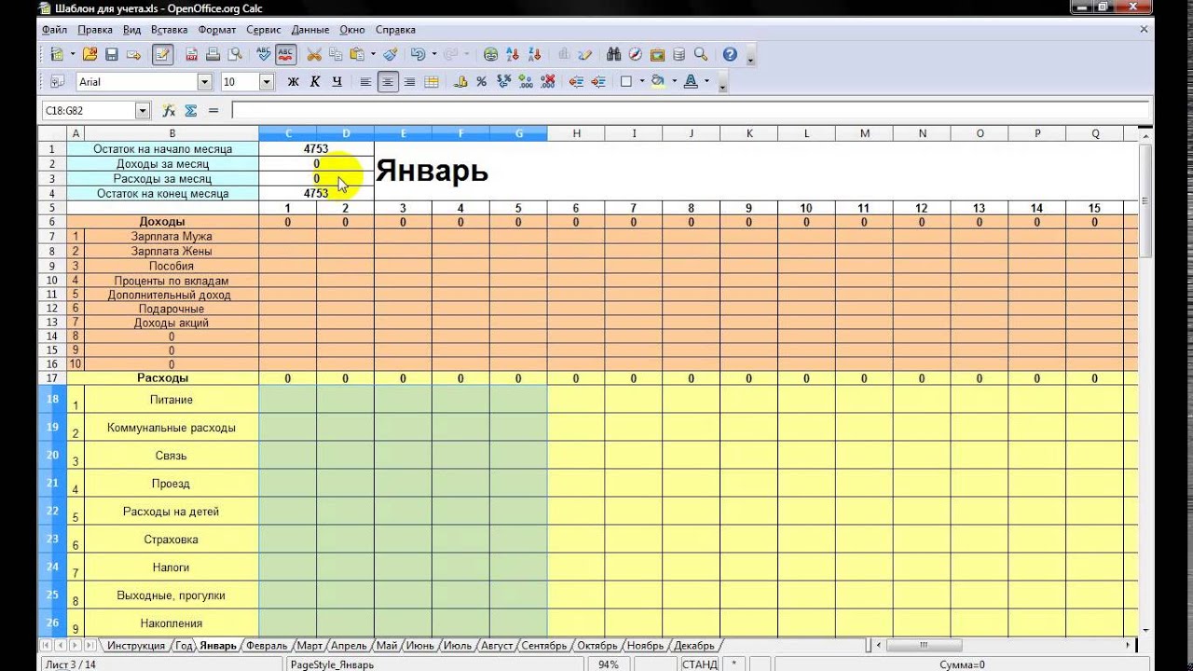Open the Navigator compass icon

(636, 54)
